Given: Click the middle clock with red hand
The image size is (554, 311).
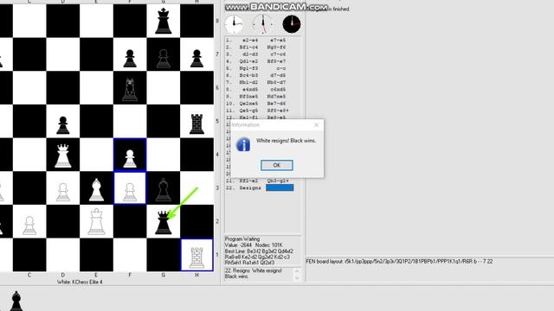Looking at the screenshot, I should pyautogui.click(x=262, y=24).
